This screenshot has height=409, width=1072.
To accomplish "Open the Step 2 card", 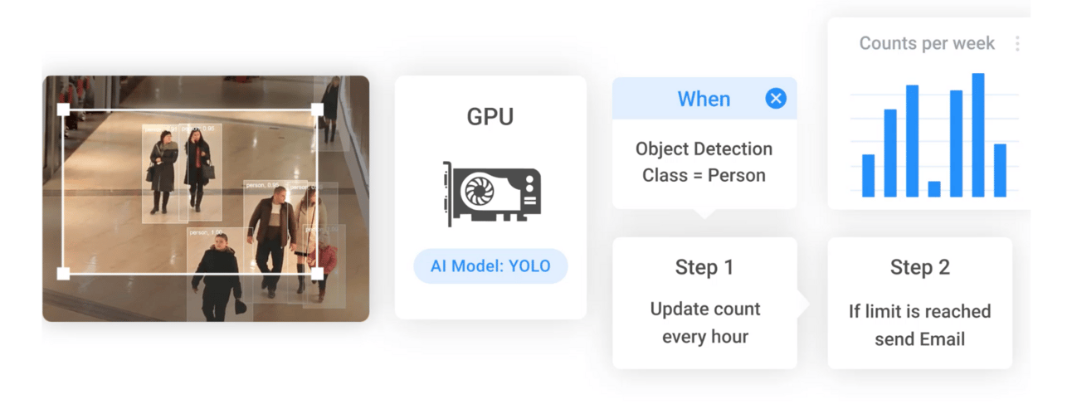I will point(919,303).
